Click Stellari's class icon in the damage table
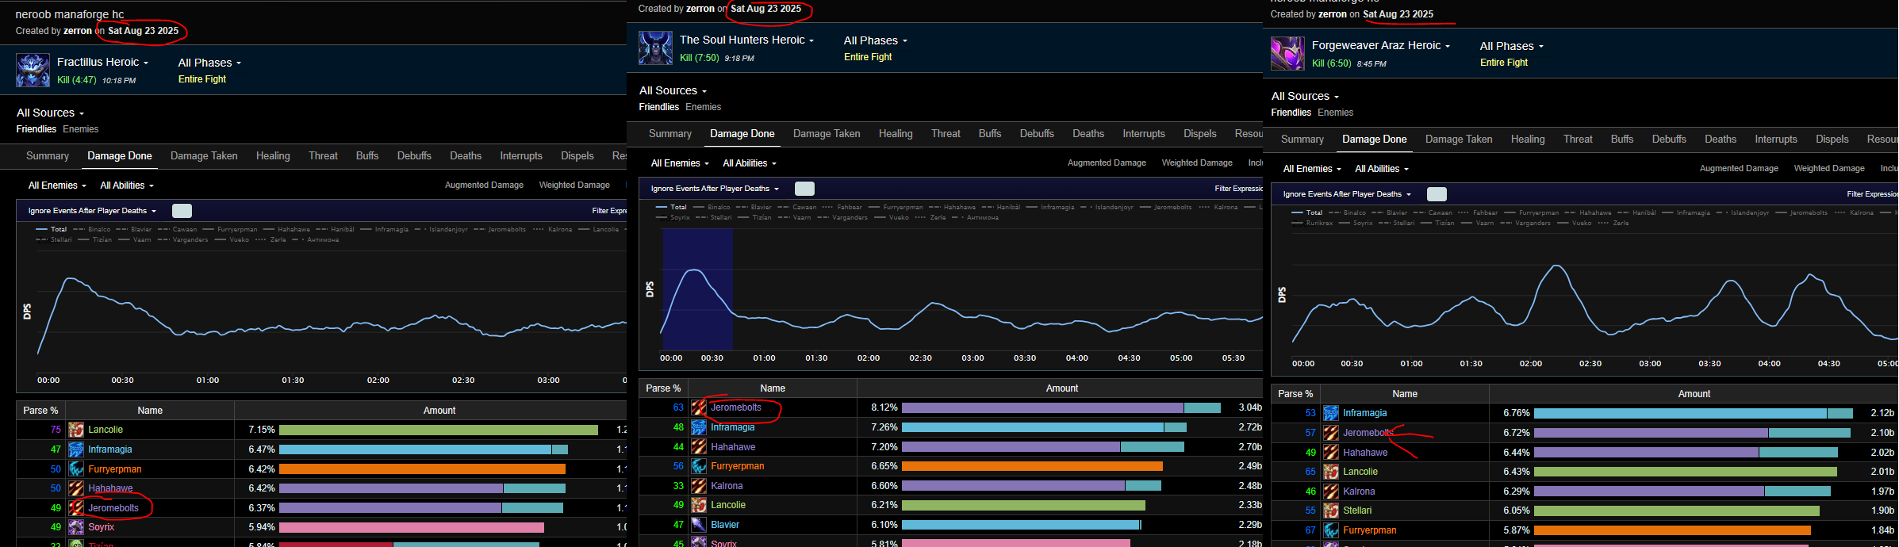 click(x=1331, y=511)
